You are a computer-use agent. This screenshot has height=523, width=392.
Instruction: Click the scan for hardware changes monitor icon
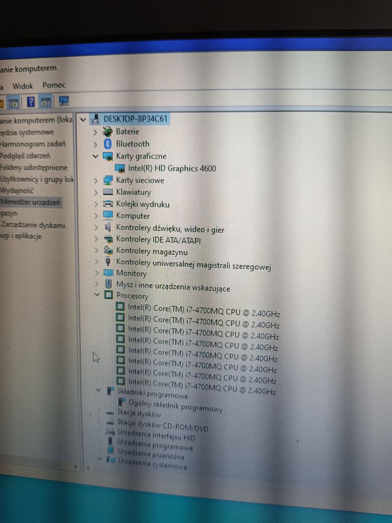pos(64,102)
